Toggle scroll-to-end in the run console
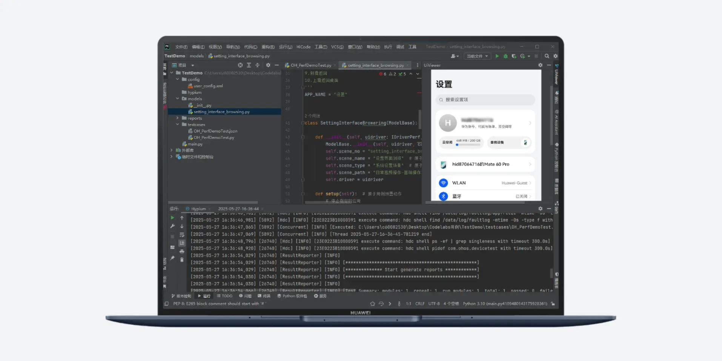Screen dimensions: 722x361 point(182,243)
